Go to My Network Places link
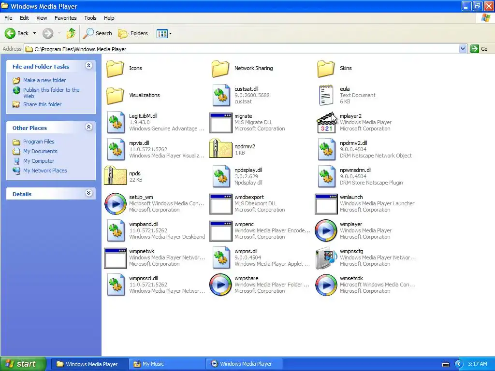This screenshot has width=495, height=371. coord(45,171)
